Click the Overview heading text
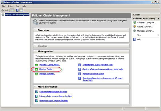This screenshot has height=111, width=161. click(43, 30)
